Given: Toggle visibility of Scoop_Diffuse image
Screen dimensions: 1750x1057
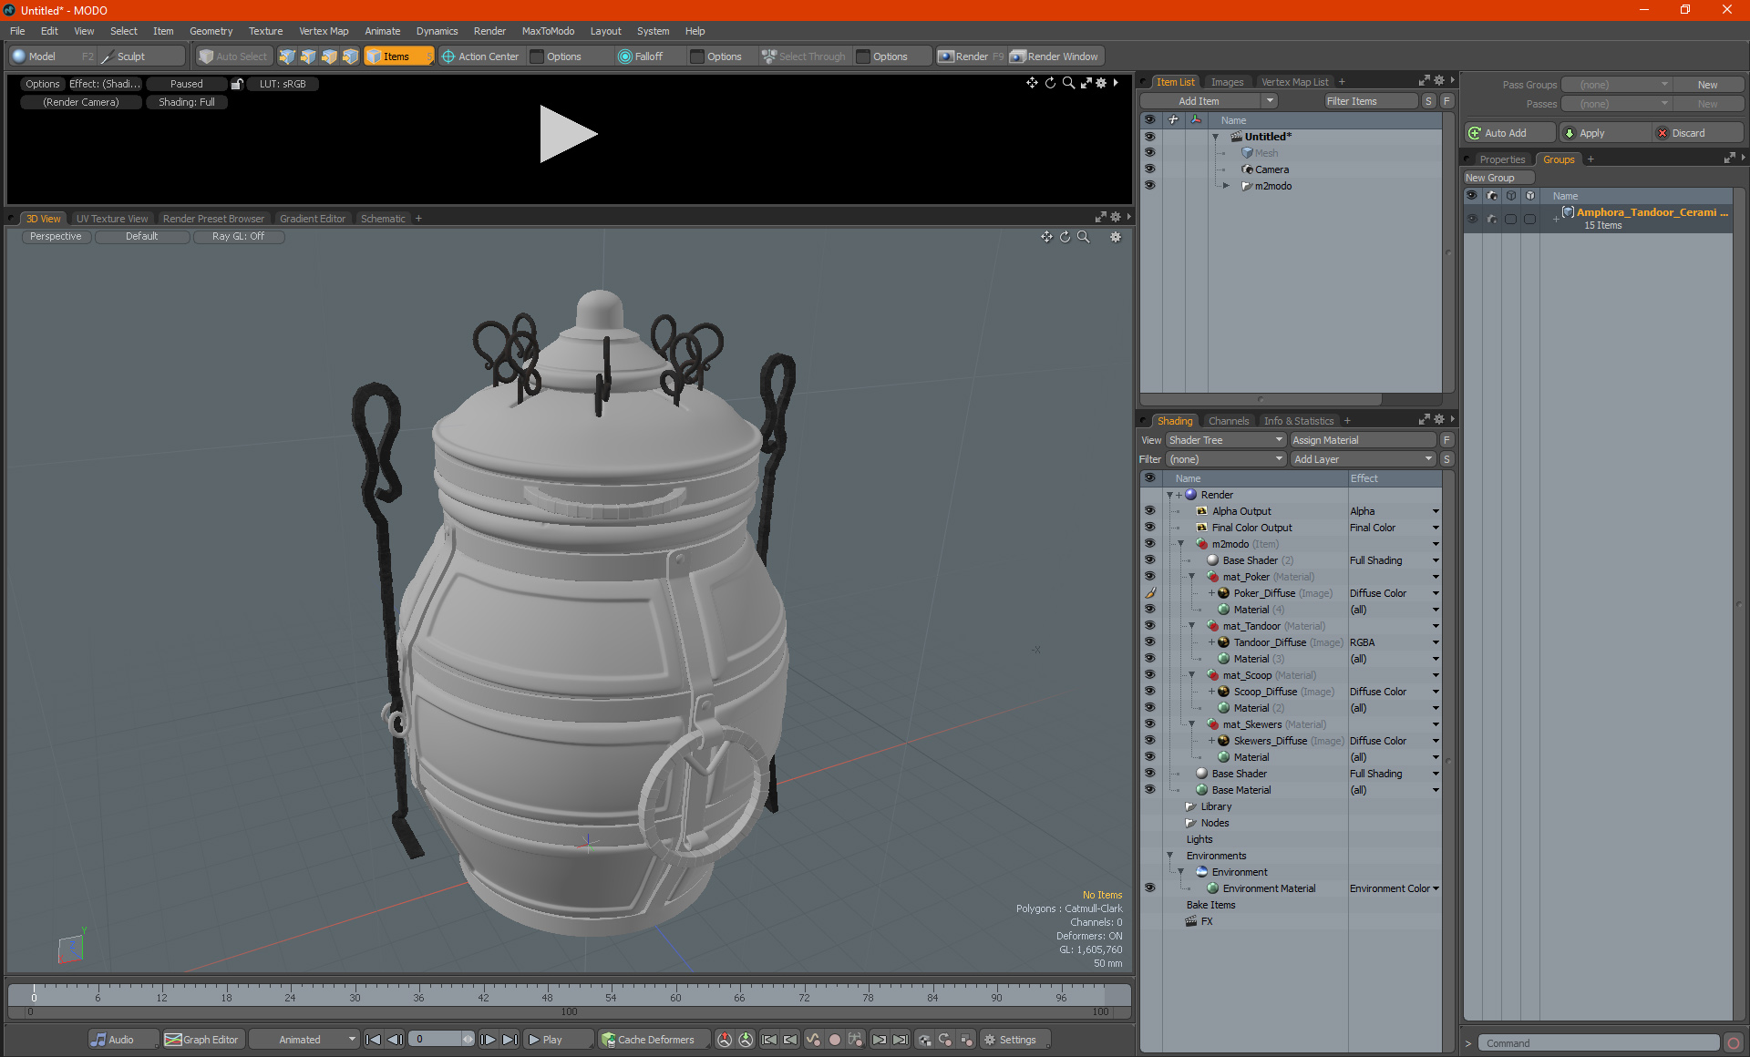Looking at the screenshot, I should (x=1149, y=692).
